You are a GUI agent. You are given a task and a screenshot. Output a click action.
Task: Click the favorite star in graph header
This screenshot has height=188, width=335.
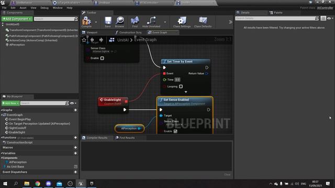84,40
